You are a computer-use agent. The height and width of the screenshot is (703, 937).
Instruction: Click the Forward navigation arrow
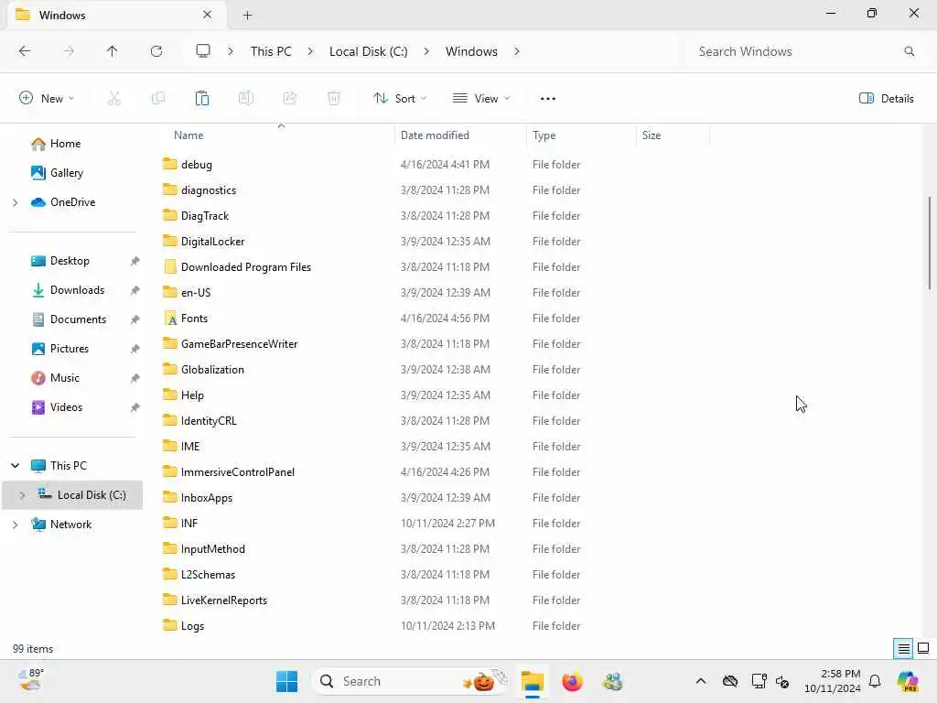pos(69,51)
